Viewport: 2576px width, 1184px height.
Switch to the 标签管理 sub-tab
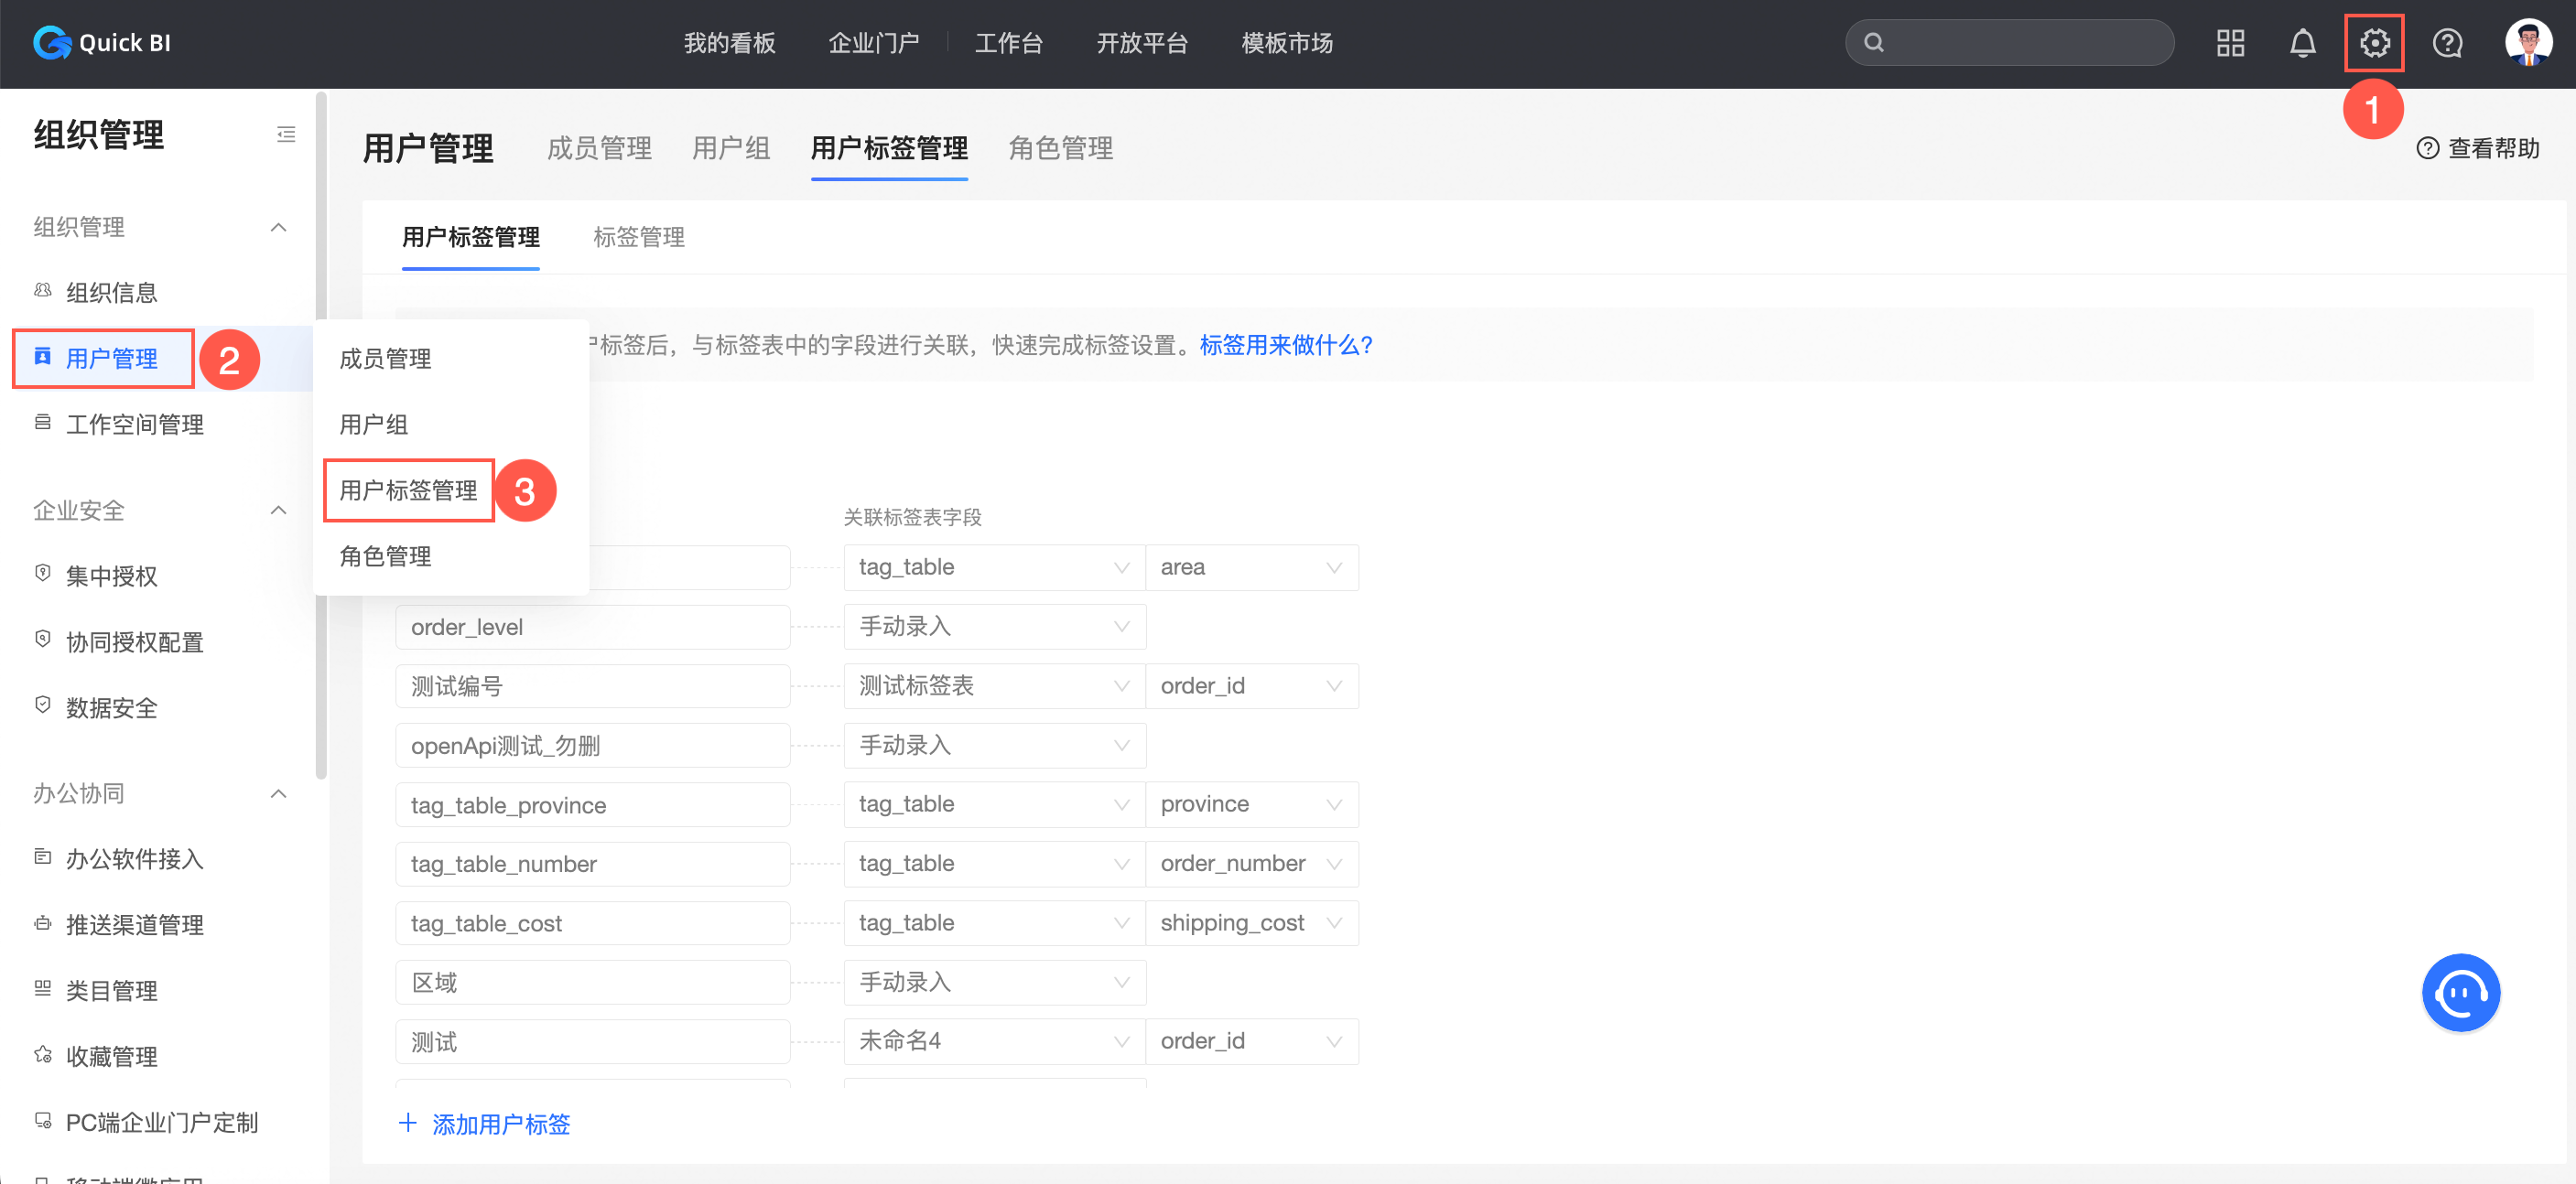tap(638, 237)
